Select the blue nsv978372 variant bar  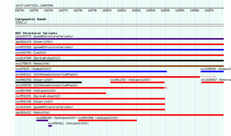point(91,71)
